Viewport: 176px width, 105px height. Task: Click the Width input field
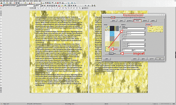coord(136,32)
